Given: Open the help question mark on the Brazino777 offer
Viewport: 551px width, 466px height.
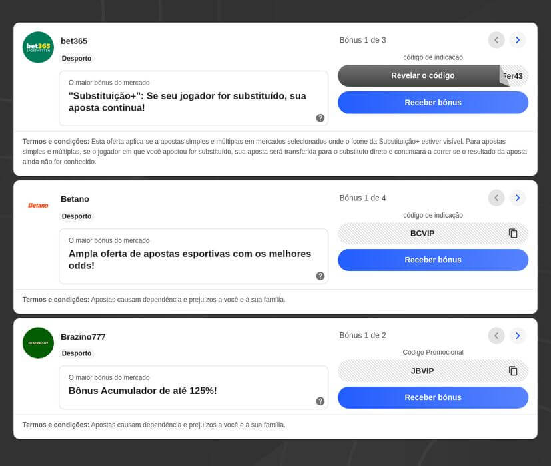Looking at the screenshot, I should [320, 401].
